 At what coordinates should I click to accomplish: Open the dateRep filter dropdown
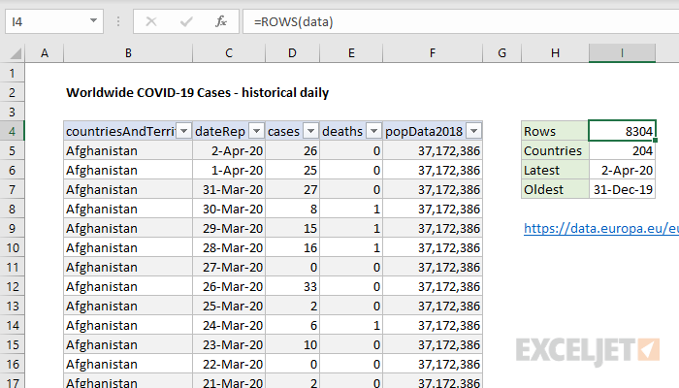click(x=256, y=131)
